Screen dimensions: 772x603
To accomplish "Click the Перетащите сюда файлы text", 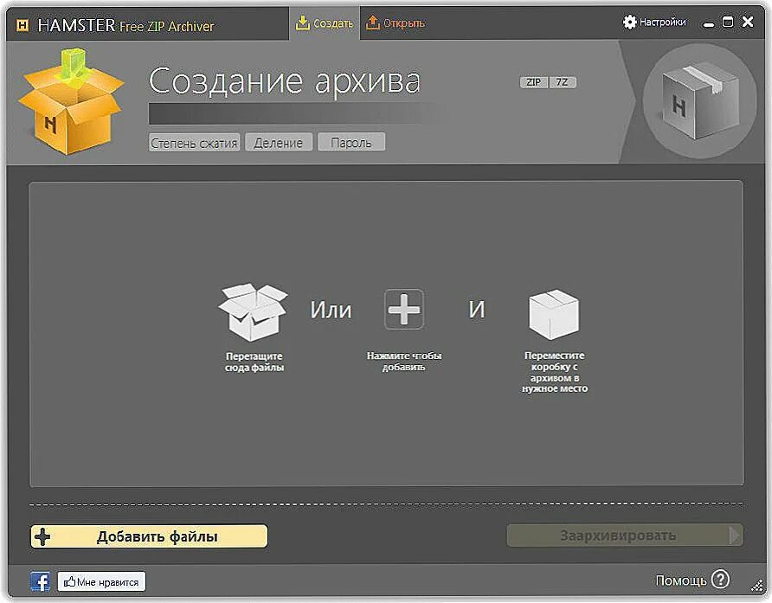I will tap(254, 362).
